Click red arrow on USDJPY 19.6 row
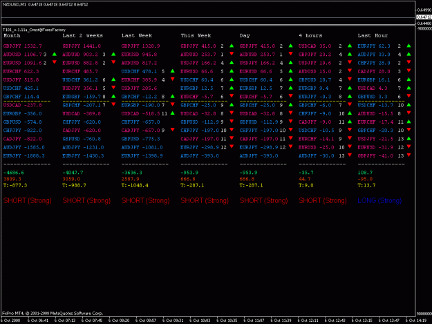 pos(350,62)
